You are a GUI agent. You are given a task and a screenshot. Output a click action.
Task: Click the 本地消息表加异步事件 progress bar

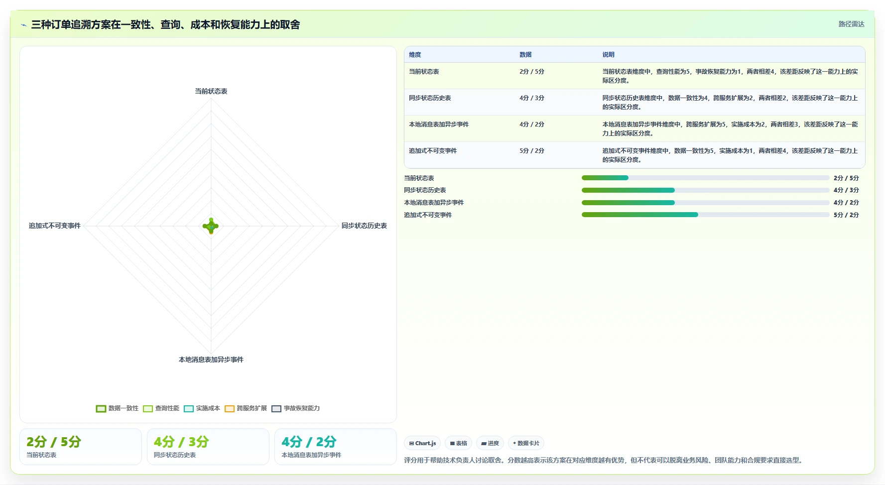705,203
